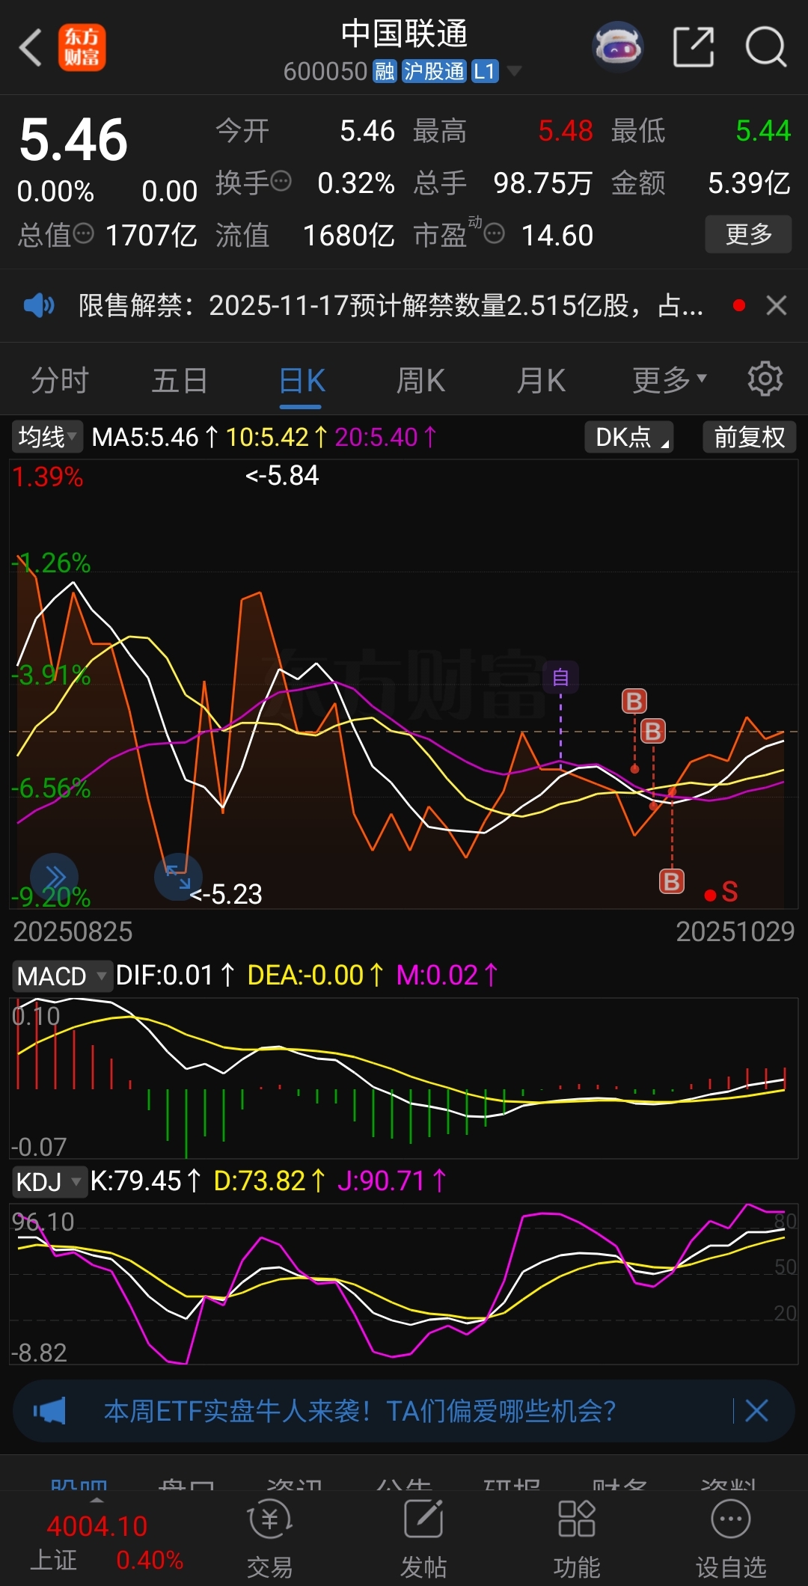Open the 功能 functions icon

pos(577,1539)
